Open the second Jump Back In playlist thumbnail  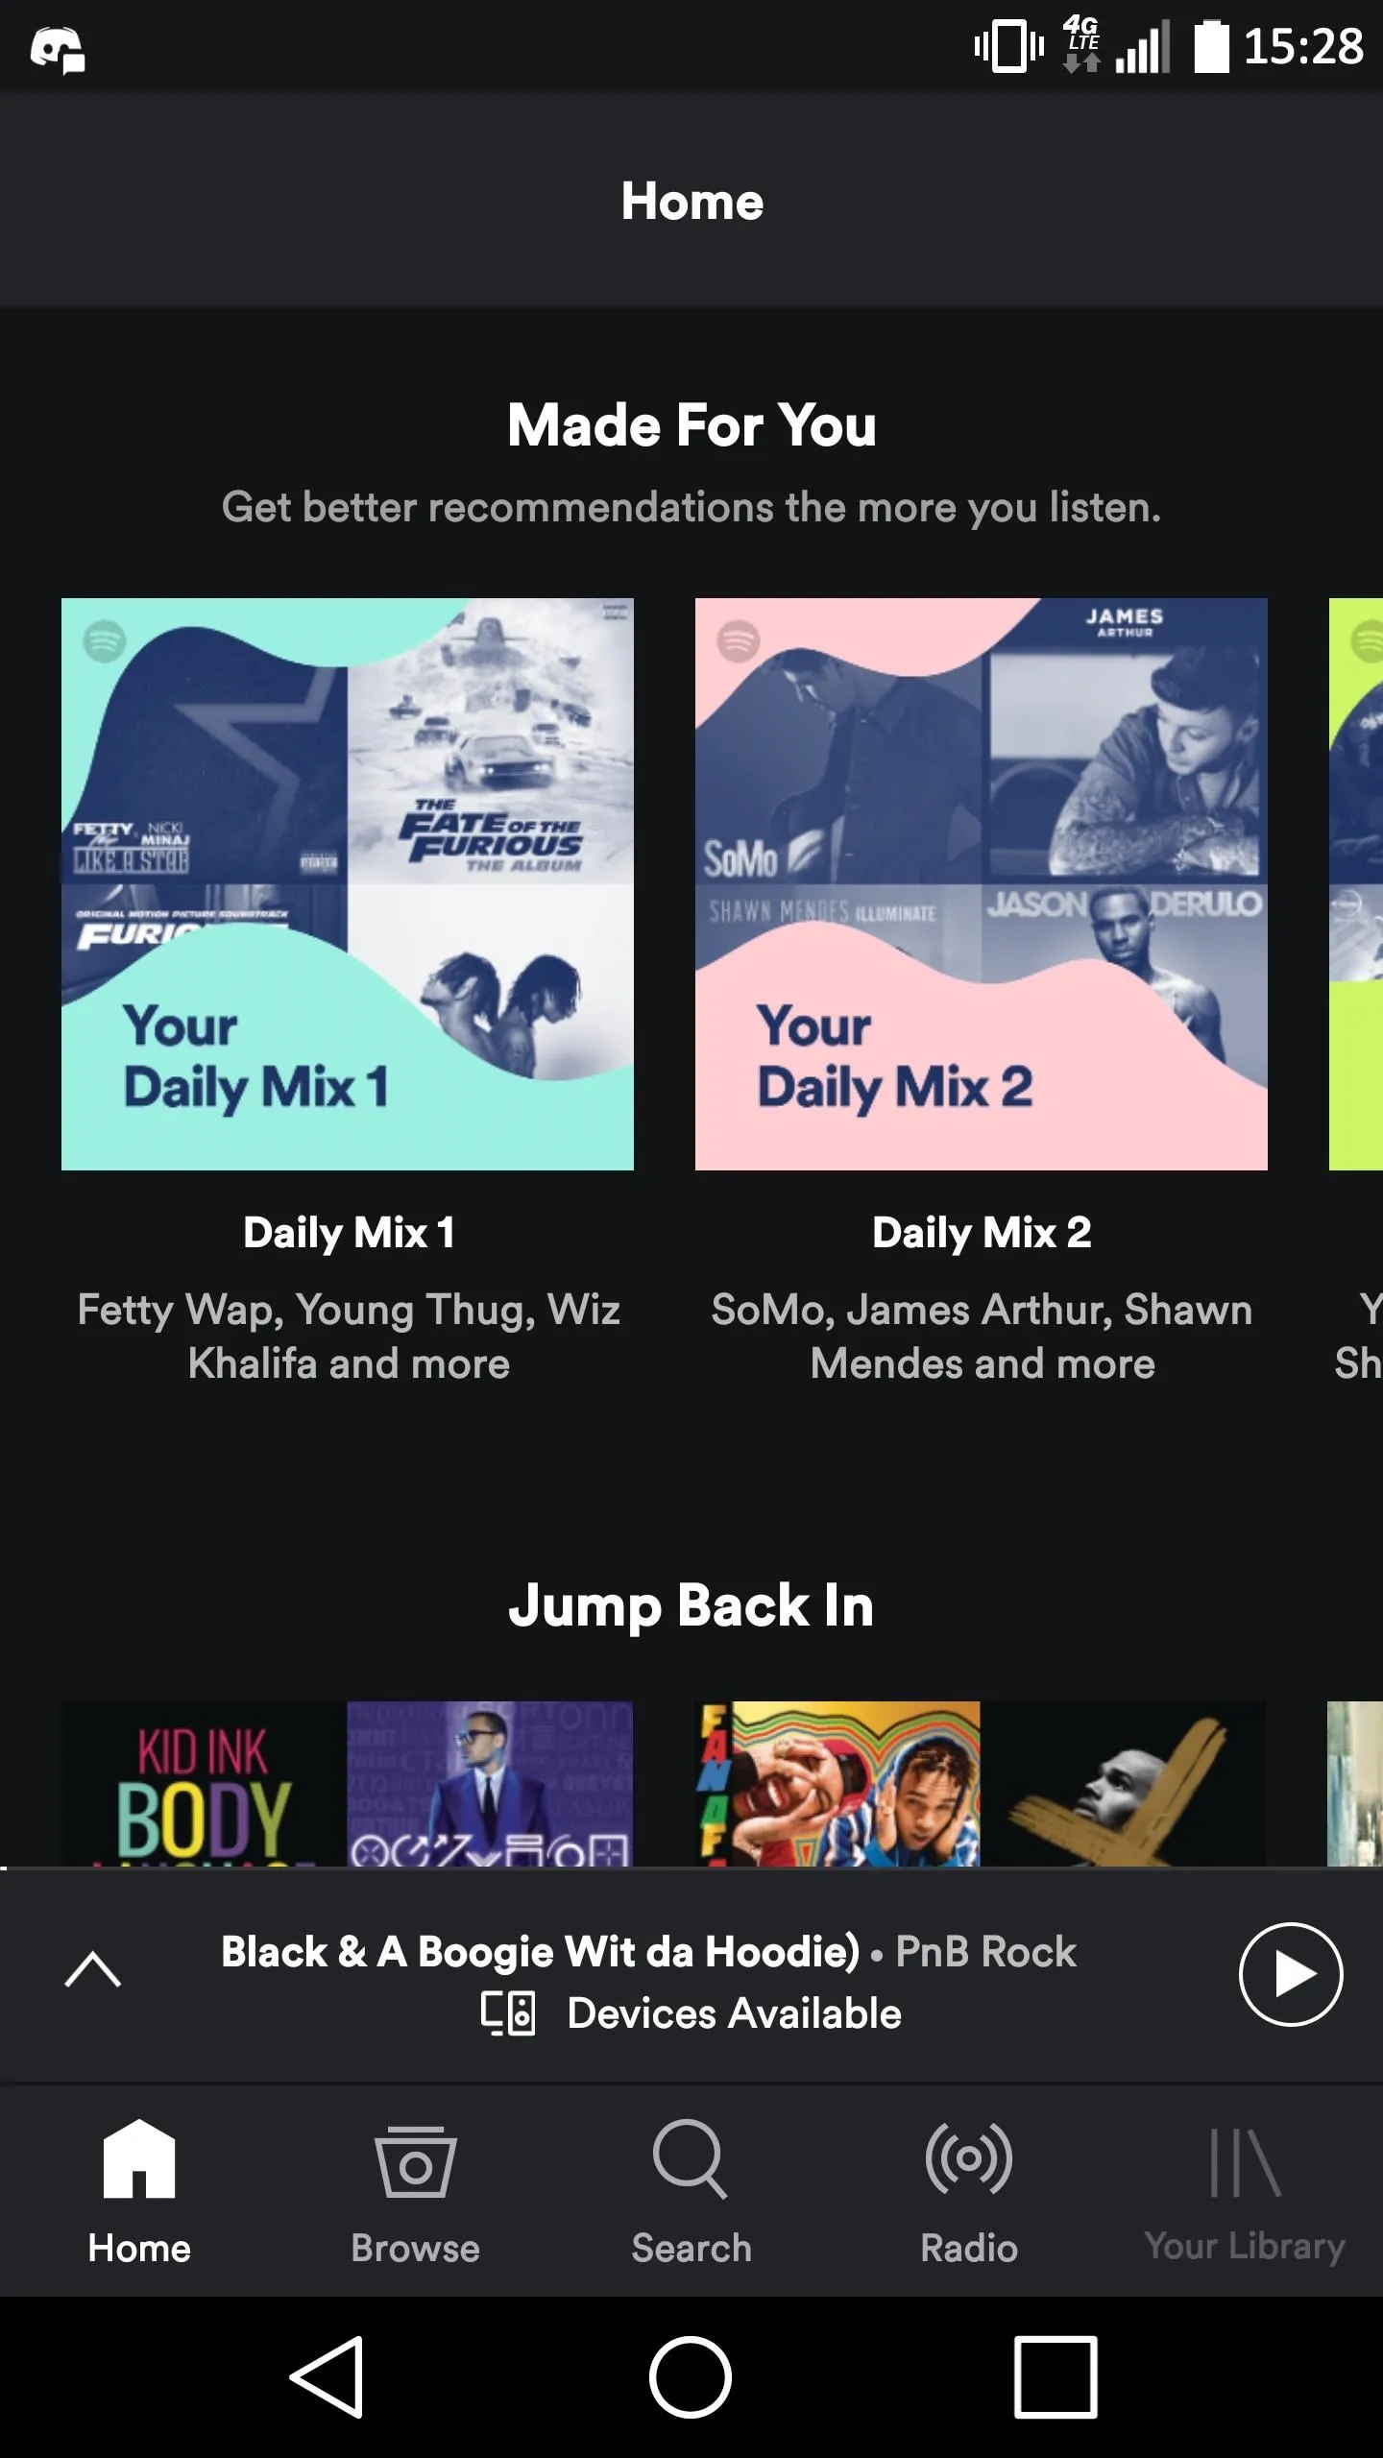tap(981, 1784)
